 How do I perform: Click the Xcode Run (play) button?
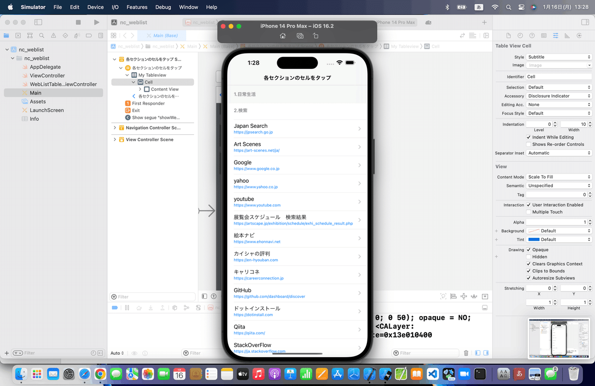point(96,22)
